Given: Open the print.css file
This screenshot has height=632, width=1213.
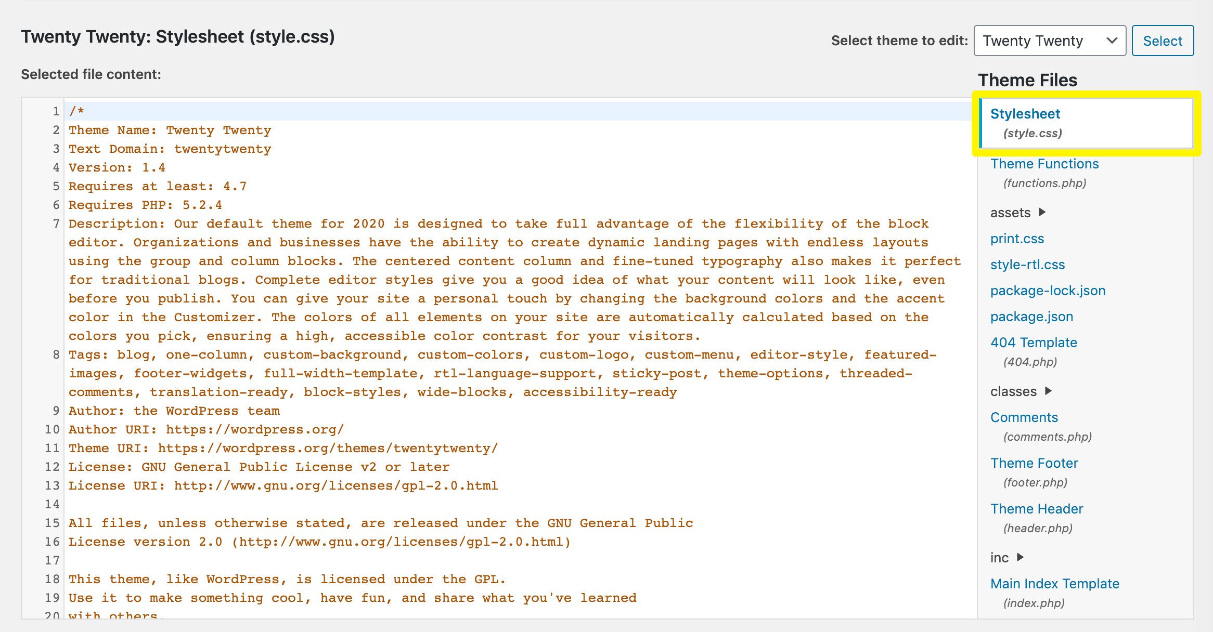Looking at the screenshot, I should click(1017, 239).
